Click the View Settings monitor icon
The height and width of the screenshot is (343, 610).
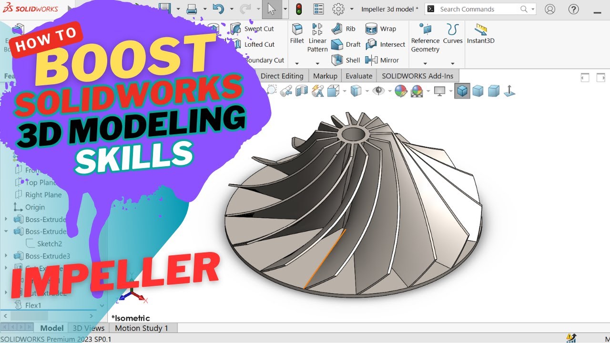click(x=439, y=91)
